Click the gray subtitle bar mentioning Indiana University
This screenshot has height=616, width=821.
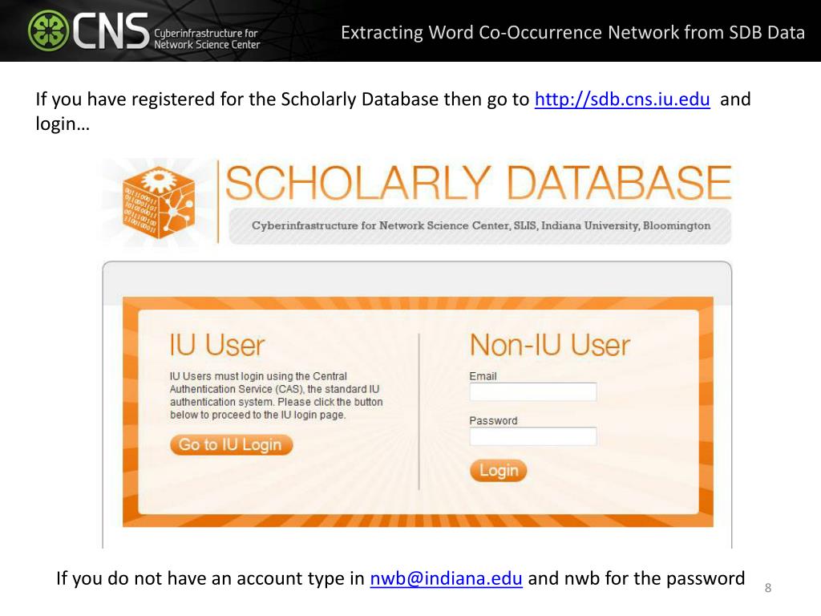pos(480,225)
